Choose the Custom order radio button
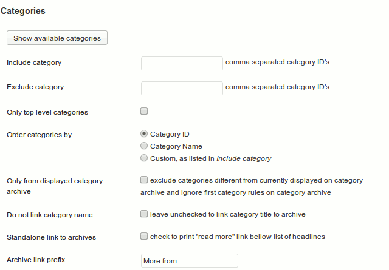Image resolution: width=389 pixels, height=270 pixels. pos(144,158)
